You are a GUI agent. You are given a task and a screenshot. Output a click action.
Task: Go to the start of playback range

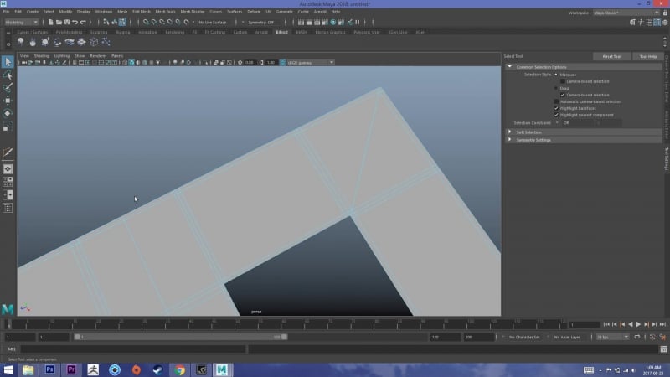pos(606,324)
